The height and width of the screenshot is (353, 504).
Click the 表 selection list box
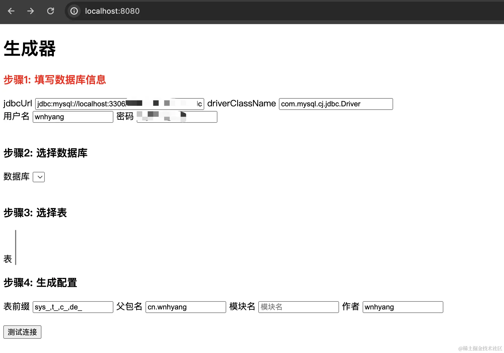tap(16, 247)
